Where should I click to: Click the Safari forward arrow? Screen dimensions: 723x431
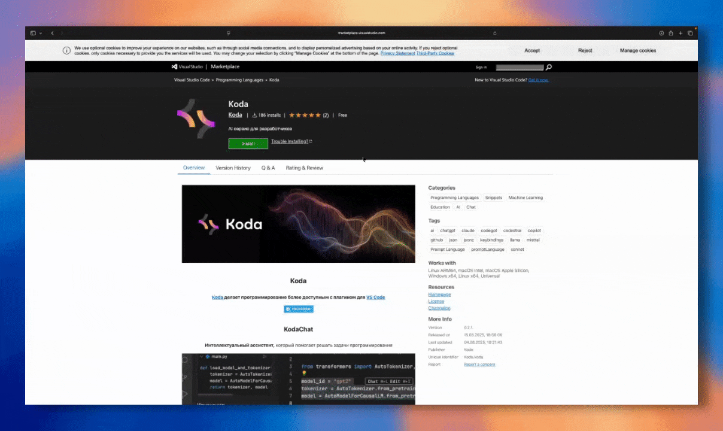click(x=62, y=33)
